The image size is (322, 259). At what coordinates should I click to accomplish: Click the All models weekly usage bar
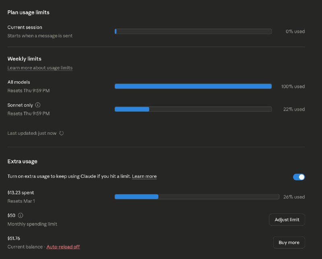tap(193, 86)
